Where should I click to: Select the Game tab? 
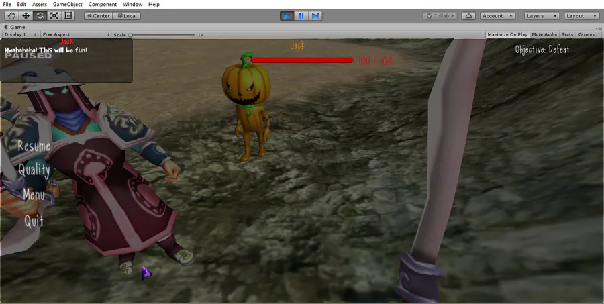click(15, 27)
